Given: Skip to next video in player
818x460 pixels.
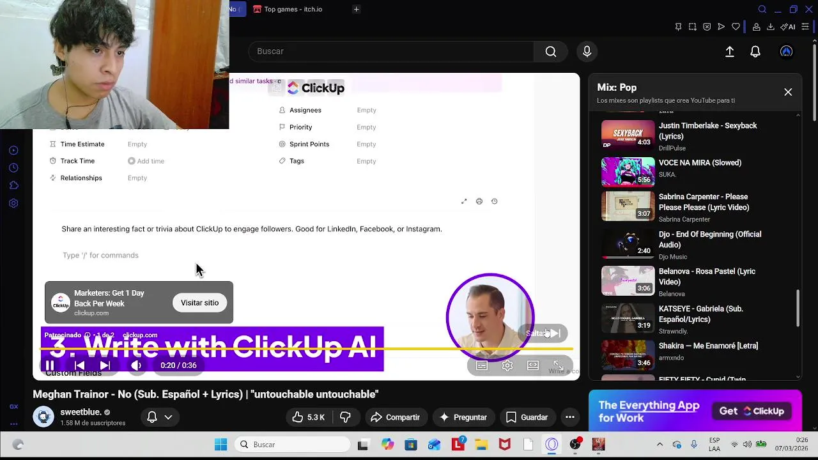Looking at the screenshot, I should (x=105, y=365).
